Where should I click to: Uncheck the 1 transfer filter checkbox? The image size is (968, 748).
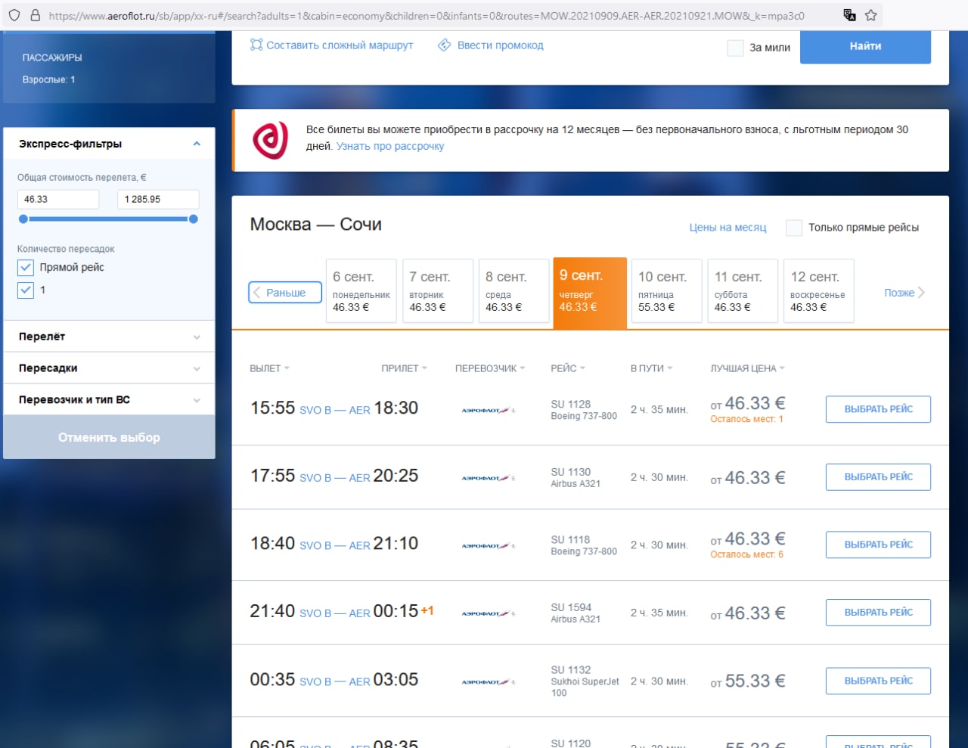(x=26, y=290)
